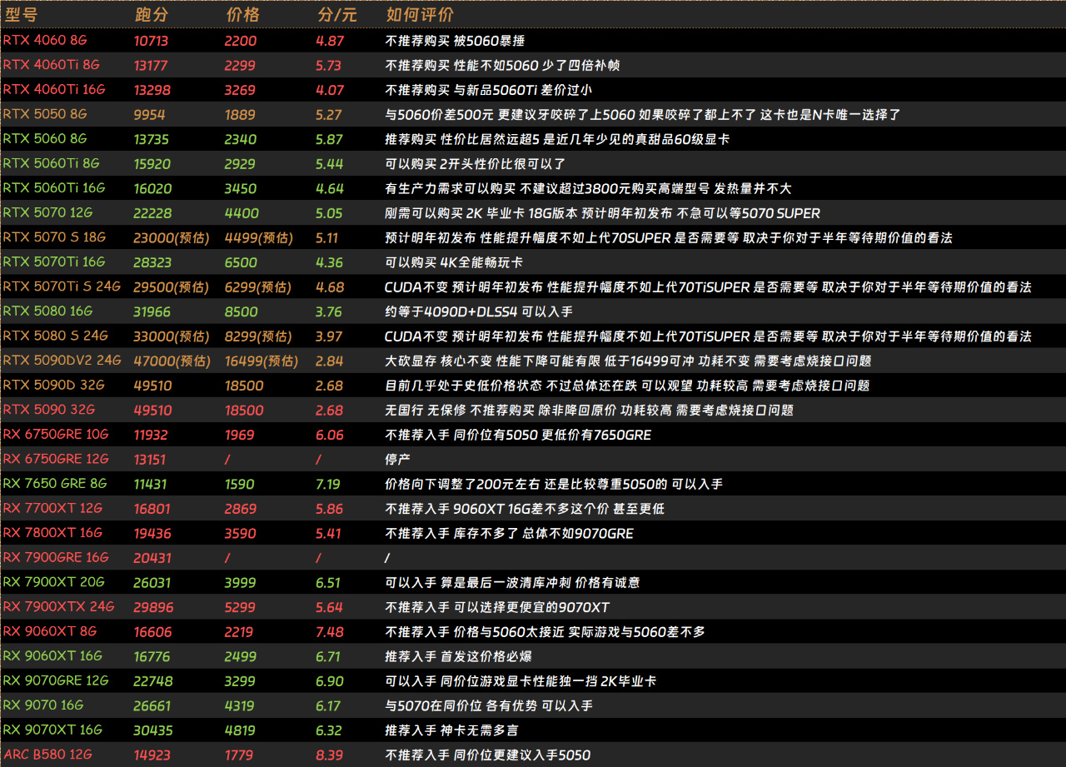Select the points-per-yuan value 7.48
This screenshot has width=1066, height=767.
[330, 632]
